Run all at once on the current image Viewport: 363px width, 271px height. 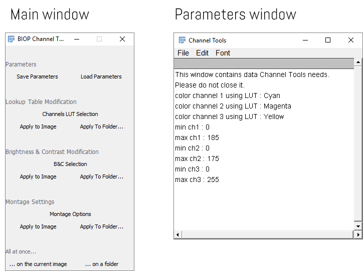click(x=38, y=264)
